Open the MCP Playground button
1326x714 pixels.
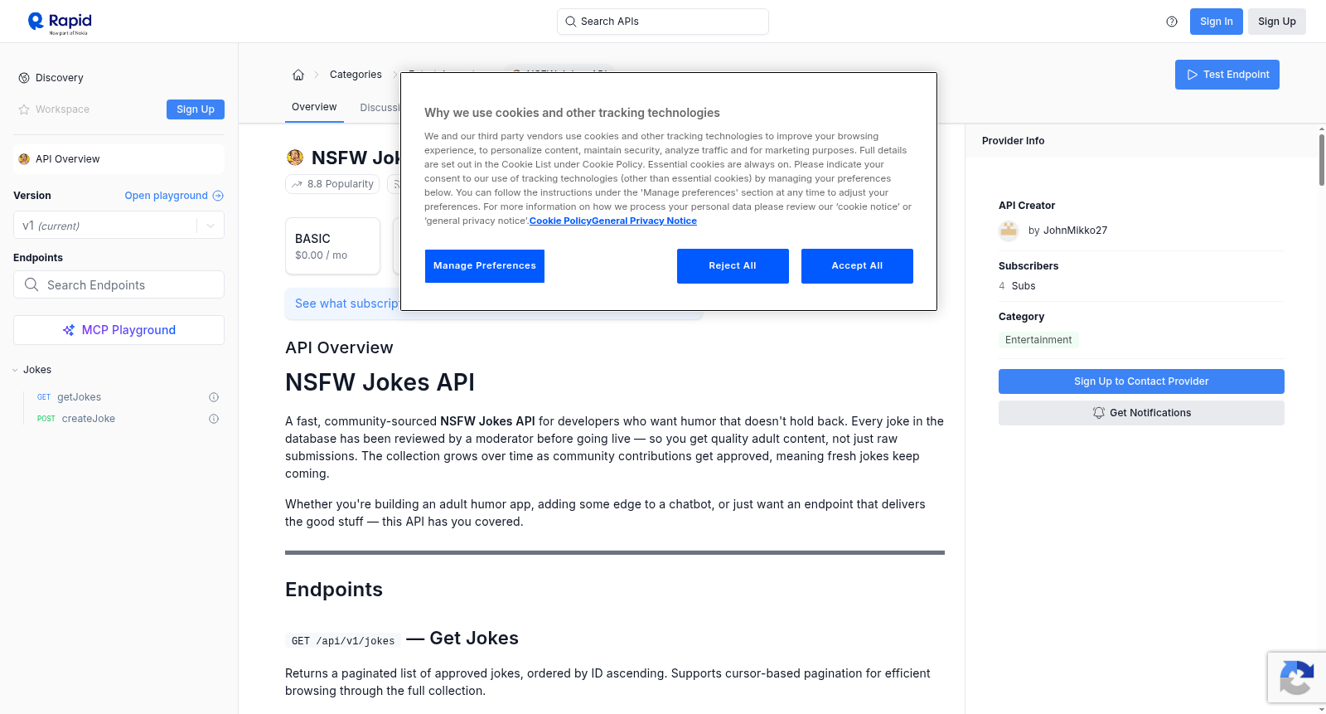[119, 330]
